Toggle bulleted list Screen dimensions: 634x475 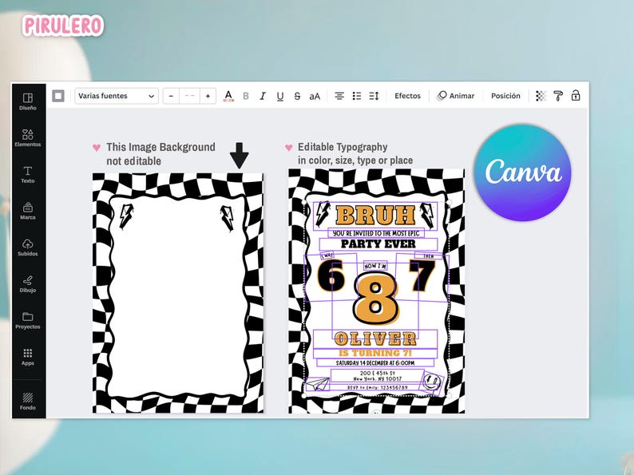pyautogui.click(x=357, y=96)
